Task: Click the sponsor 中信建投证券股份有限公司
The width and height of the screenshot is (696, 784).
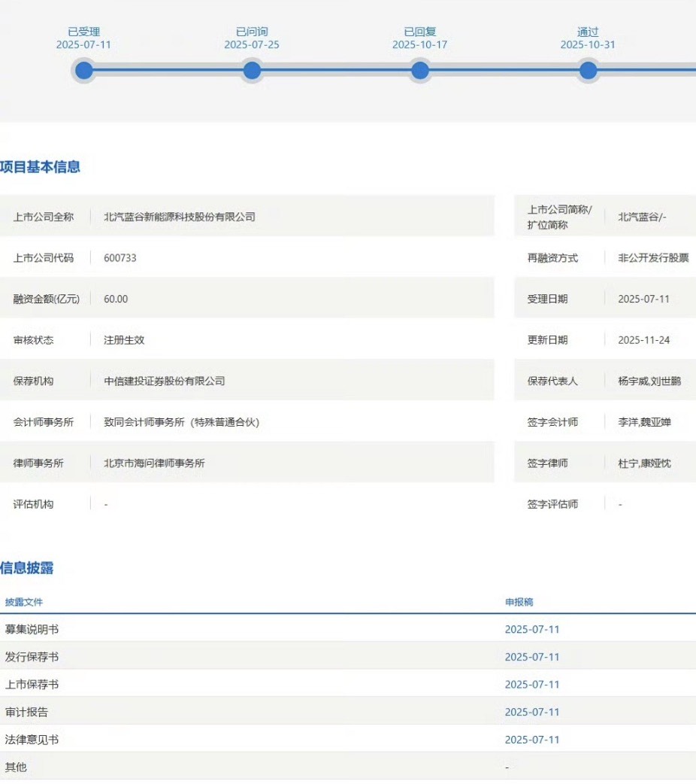Action: 165,381
